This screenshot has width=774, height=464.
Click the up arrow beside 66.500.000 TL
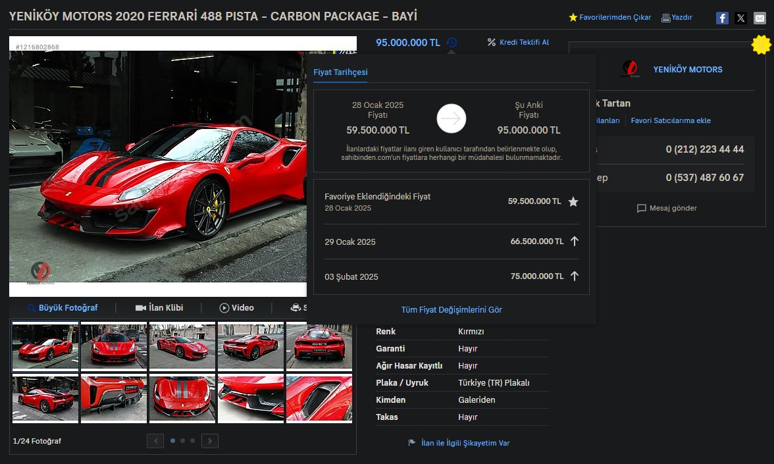coord(575,242)
